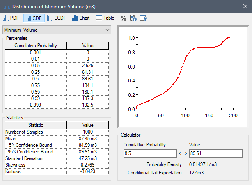Edit the calculator Value field
Viewport: 252px width, 185px height.
[216, 153]
